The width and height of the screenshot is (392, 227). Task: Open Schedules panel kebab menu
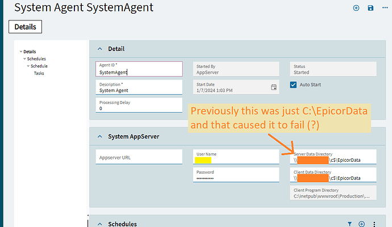point(374,224)
